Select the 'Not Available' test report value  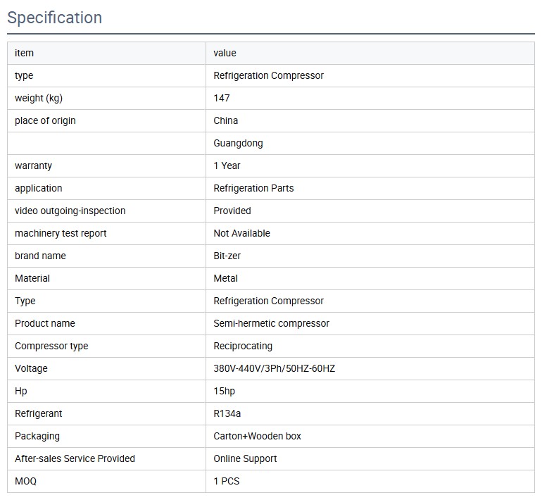pos(241,233)
